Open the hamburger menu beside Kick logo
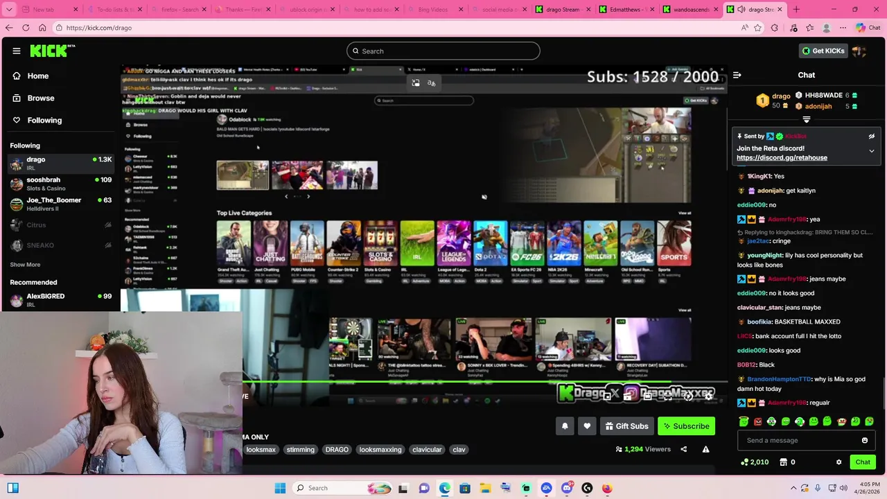 (x=16, y=51)
